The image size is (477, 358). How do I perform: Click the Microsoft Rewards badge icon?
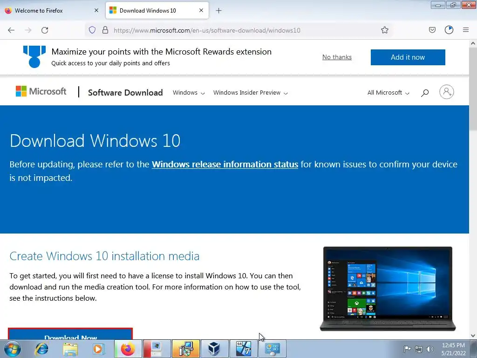tap(34, 56)
